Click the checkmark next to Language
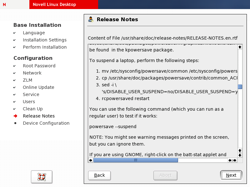Viewport: 250px width, 187px height. 14,33
